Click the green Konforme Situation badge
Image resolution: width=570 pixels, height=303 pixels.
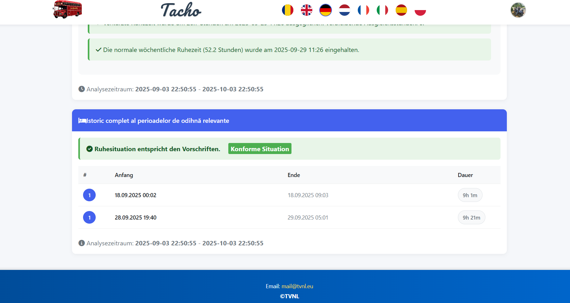point(260,149)
